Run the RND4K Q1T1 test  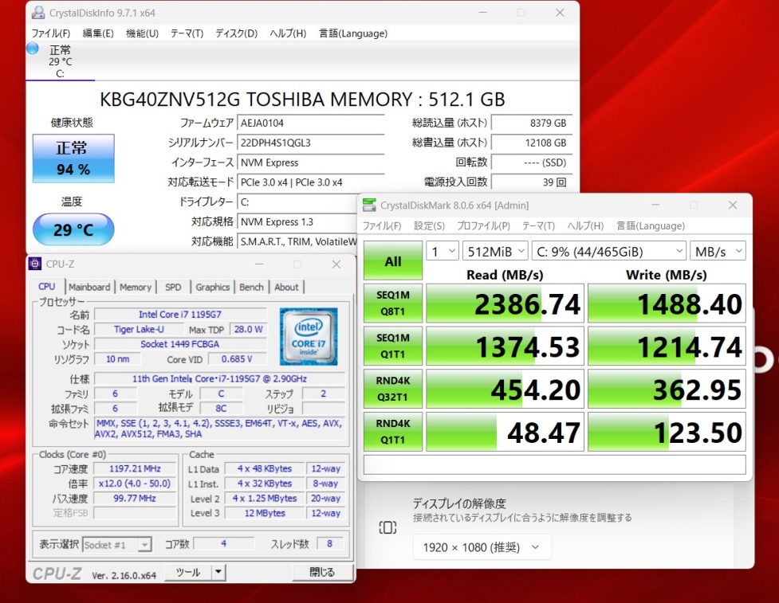[x=393, y=431]
